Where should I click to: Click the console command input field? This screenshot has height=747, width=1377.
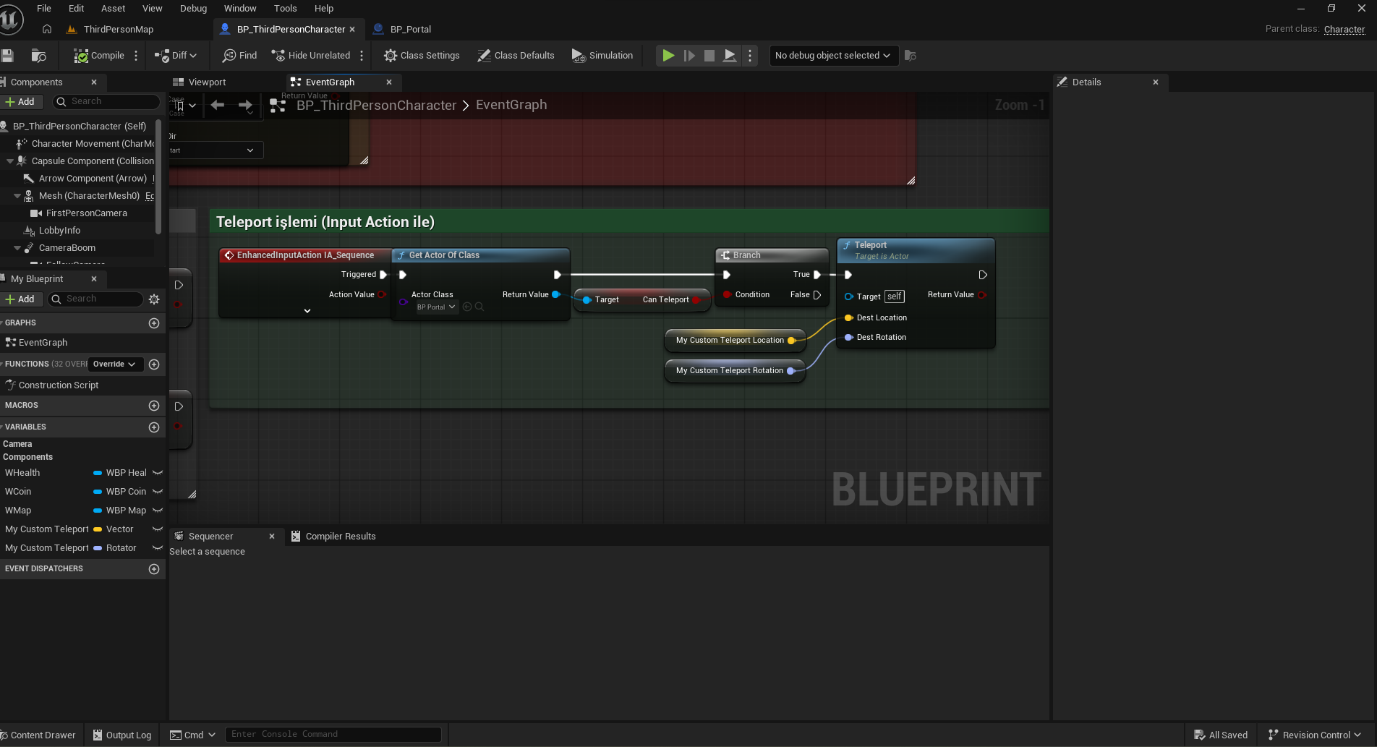coord(333,735)
